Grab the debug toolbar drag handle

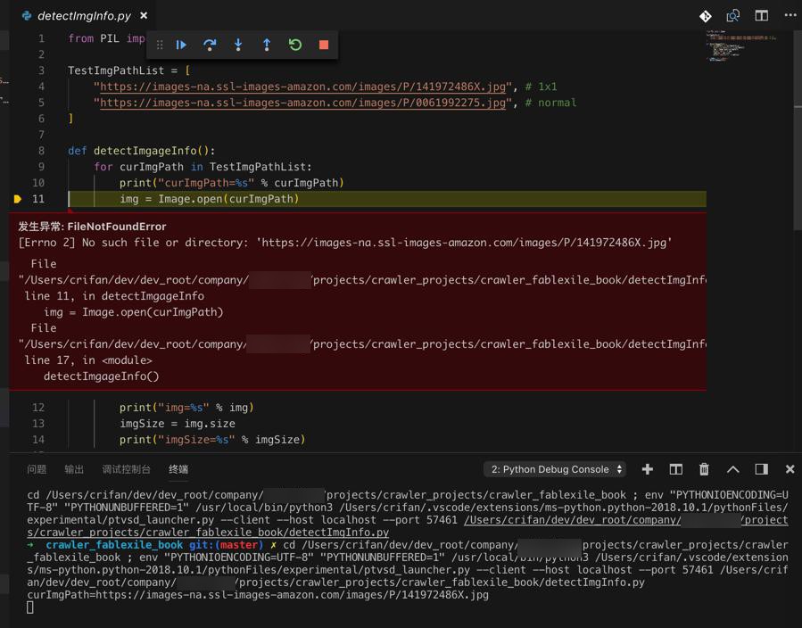pos(160,45)
